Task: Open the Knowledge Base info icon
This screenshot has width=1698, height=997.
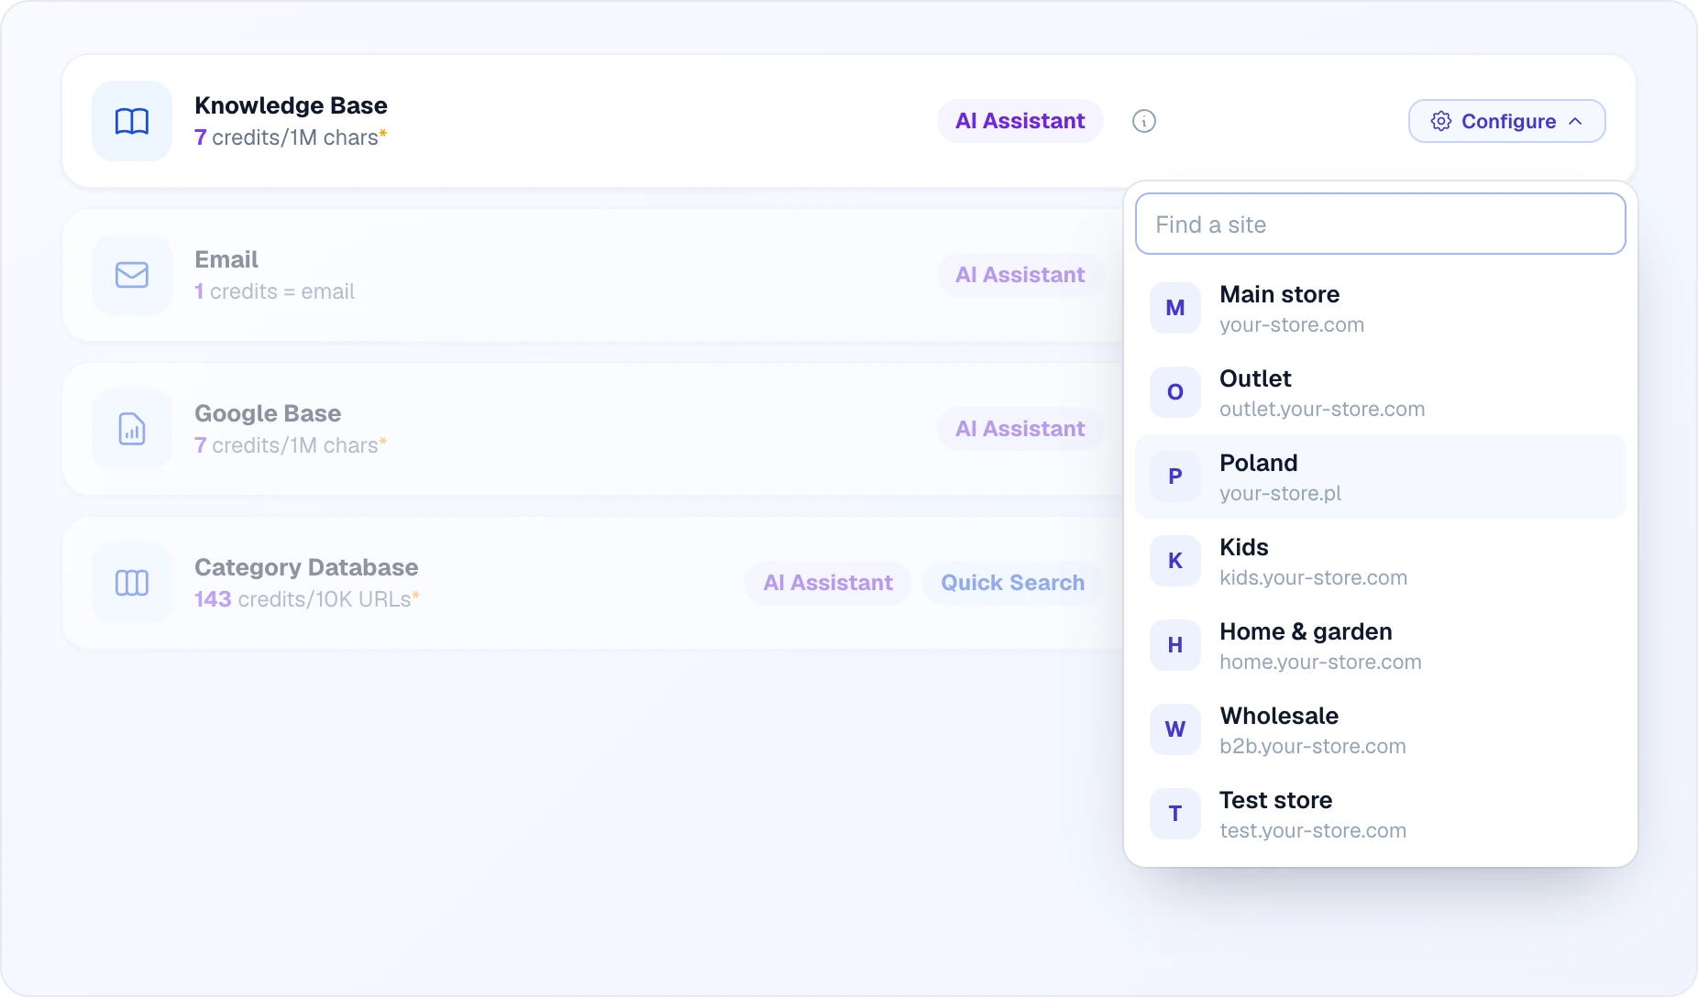Action: click(1144, 121)
